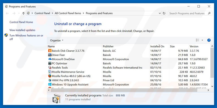
Task: Click the scroll down arrow
Action: click(212, 86)
